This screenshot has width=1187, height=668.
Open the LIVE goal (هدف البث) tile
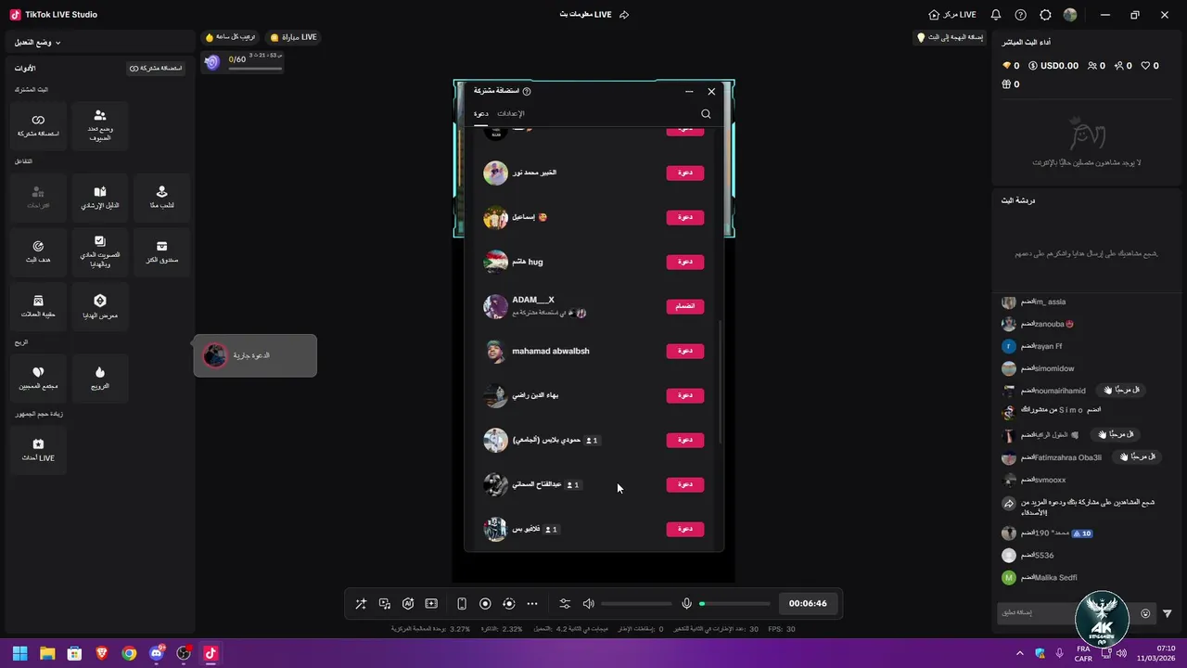38,251
